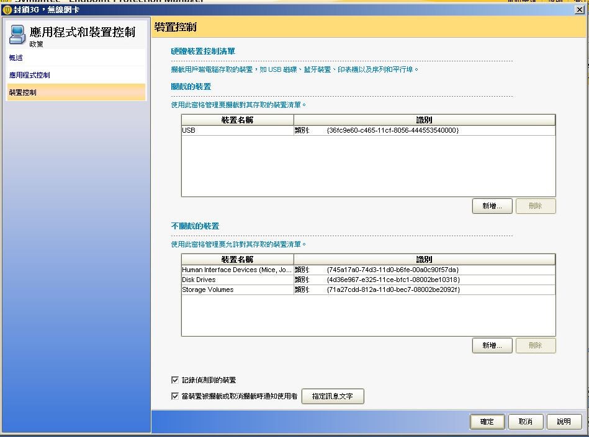The image size is (589, 437).
Task: Switch to 應用程式控制 section
Action: coord(29,75)
